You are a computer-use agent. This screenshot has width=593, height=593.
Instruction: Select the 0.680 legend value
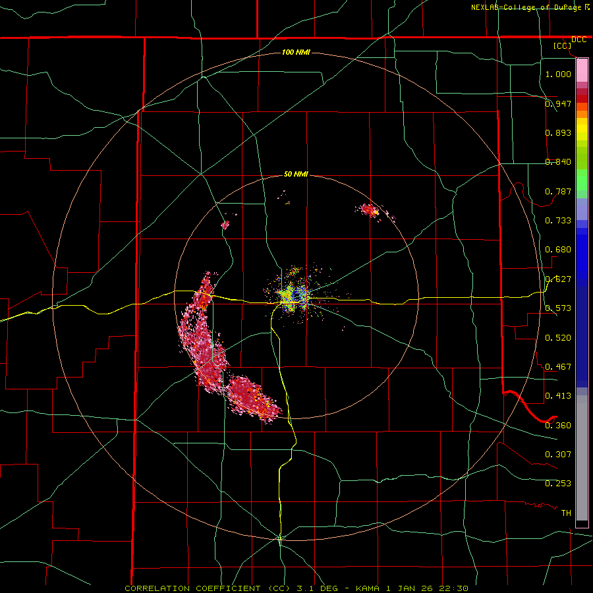(x=558, y=250)
